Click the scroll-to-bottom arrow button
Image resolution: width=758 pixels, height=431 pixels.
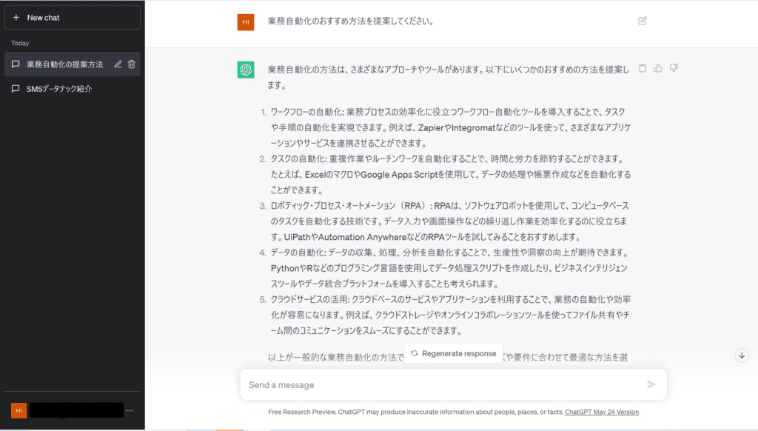point(742,355)
